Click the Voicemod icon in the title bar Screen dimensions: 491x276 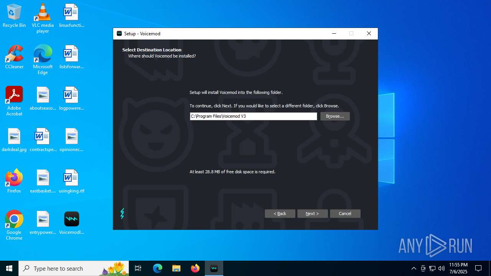tap(119, 34)
